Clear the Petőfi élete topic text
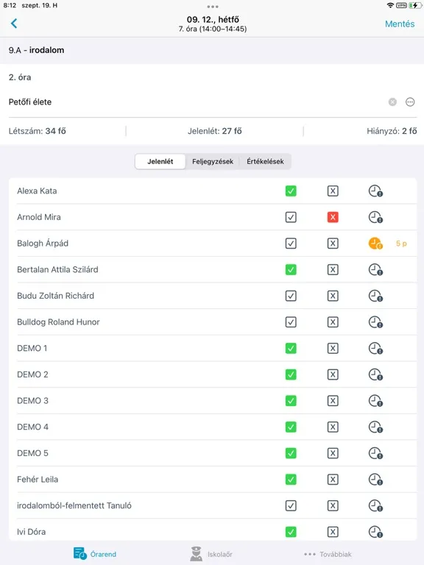 [392, 102]
